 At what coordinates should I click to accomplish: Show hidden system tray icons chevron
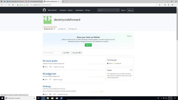[162, 98]
